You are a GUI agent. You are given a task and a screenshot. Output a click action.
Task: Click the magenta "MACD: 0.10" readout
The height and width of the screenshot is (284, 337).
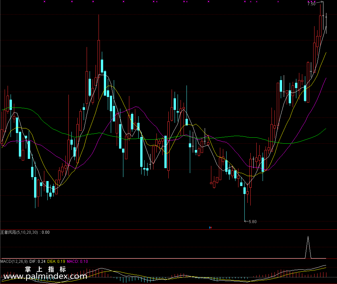pos(77,261)
